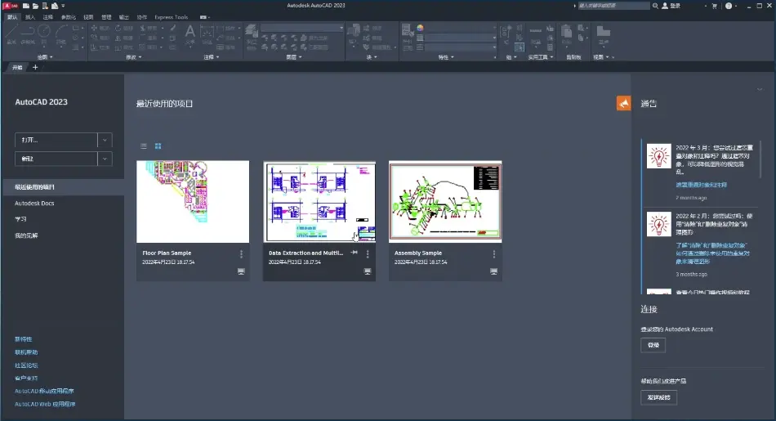Select the Line tool in the ribbon
The width and height of the screenshot is (776, 421).
[11, 34]
